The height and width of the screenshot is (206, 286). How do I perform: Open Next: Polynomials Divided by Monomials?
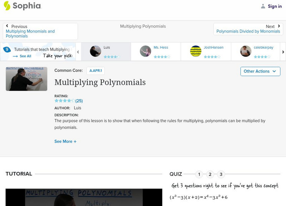248,31
